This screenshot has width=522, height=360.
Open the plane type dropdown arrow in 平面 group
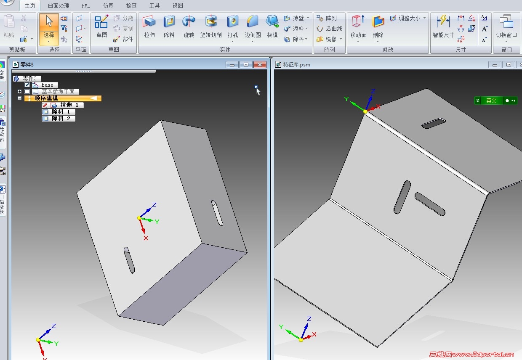[85, 29]
